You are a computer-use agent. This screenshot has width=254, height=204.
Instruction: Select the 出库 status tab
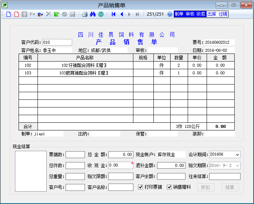[212, 14]
